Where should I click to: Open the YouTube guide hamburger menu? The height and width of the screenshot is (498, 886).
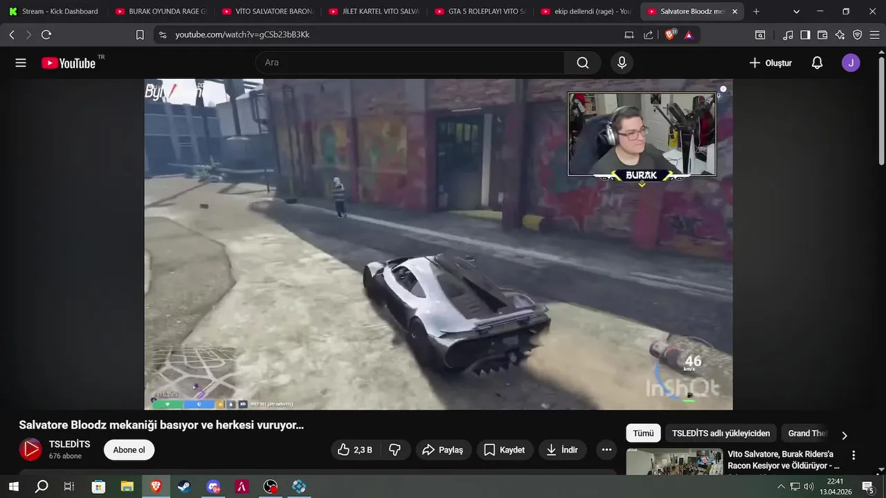pos(21,63)
